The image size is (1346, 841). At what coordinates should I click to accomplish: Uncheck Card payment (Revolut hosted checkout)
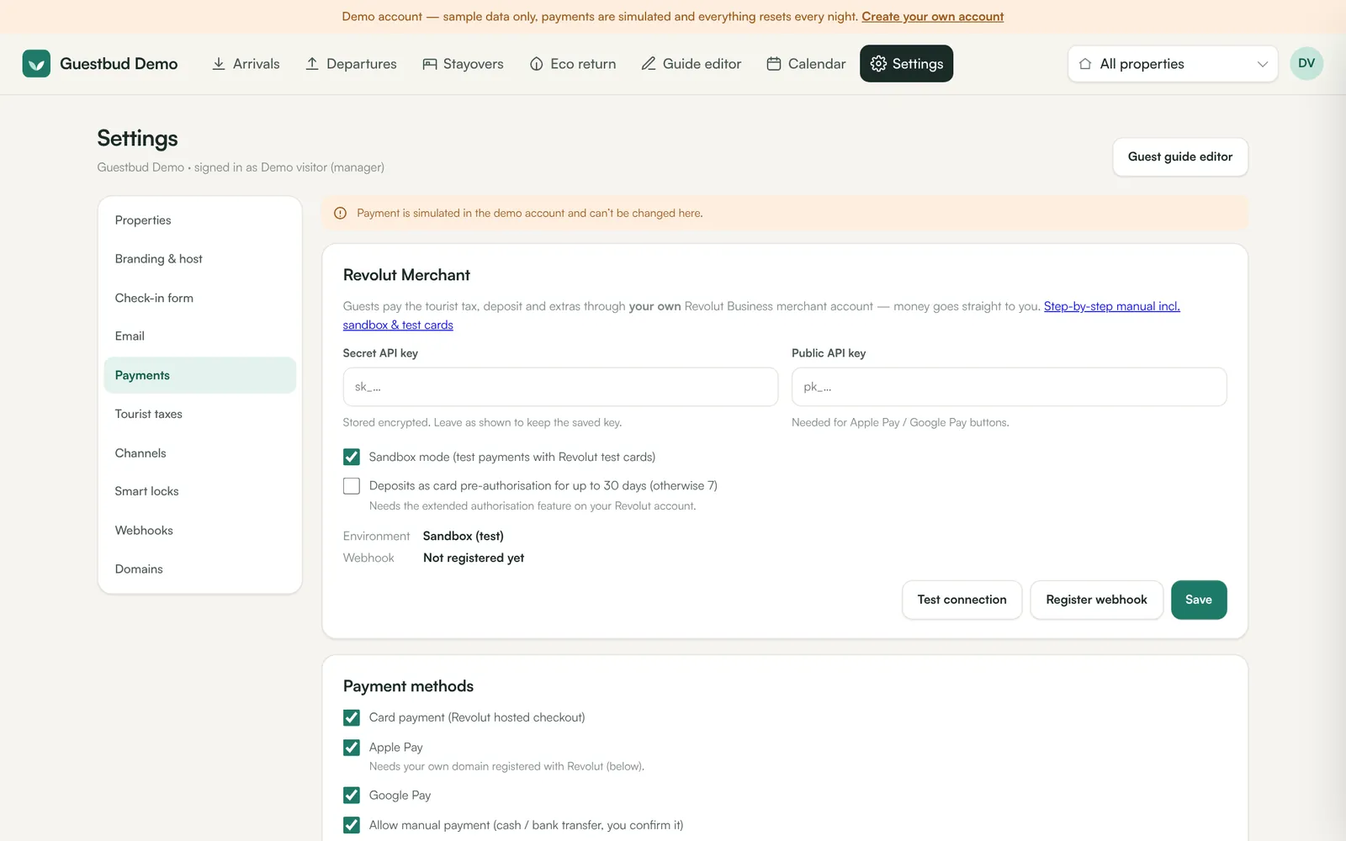coord(352,717)
